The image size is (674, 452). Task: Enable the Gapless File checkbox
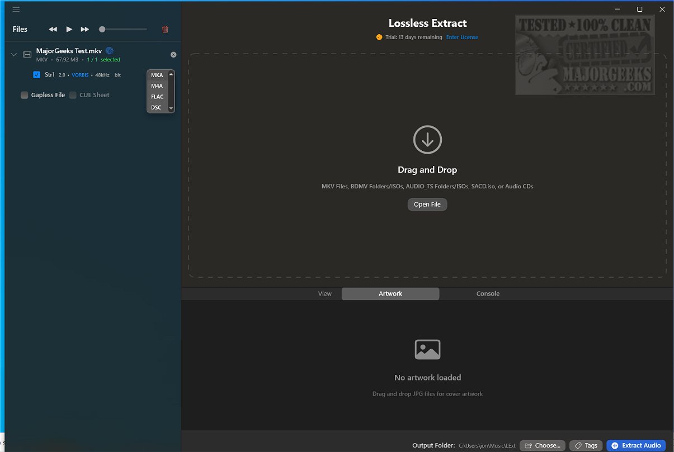[x=25, y=95]
